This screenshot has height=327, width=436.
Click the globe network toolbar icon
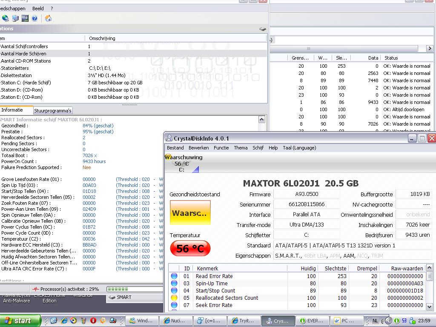coord(5,18)
